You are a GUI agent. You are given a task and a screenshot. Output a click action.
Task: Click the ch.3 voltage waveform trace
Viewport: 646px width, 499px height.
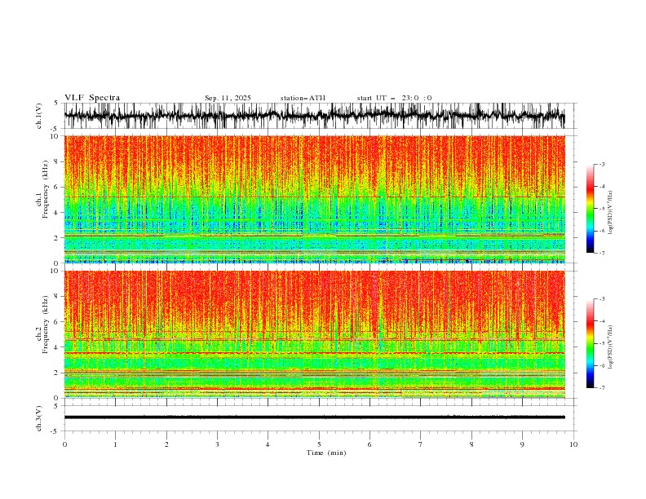coord(315,417)
